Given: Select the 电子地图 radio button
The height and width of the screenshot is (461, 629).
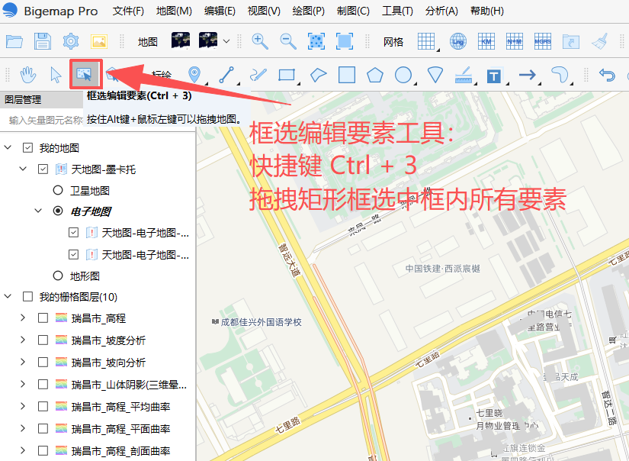Looking at the screenshot, I should (58, 211).
